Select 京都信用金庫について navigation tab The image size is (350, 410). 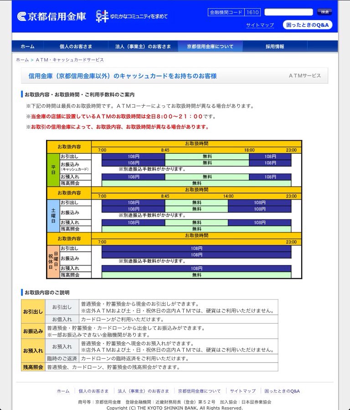[x=210, y=46]
